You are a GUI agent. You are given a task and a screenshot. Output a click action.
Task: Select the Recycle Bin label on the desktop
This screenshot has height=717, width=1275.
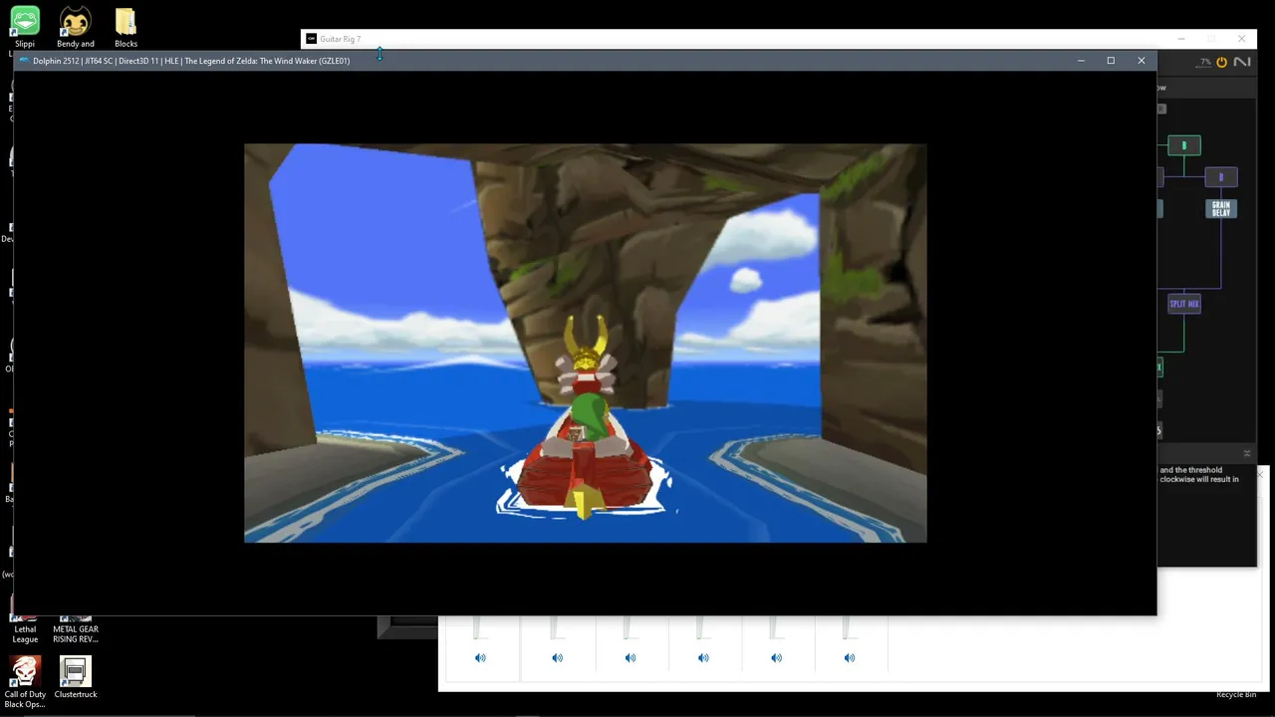[x=1236, y=695]
